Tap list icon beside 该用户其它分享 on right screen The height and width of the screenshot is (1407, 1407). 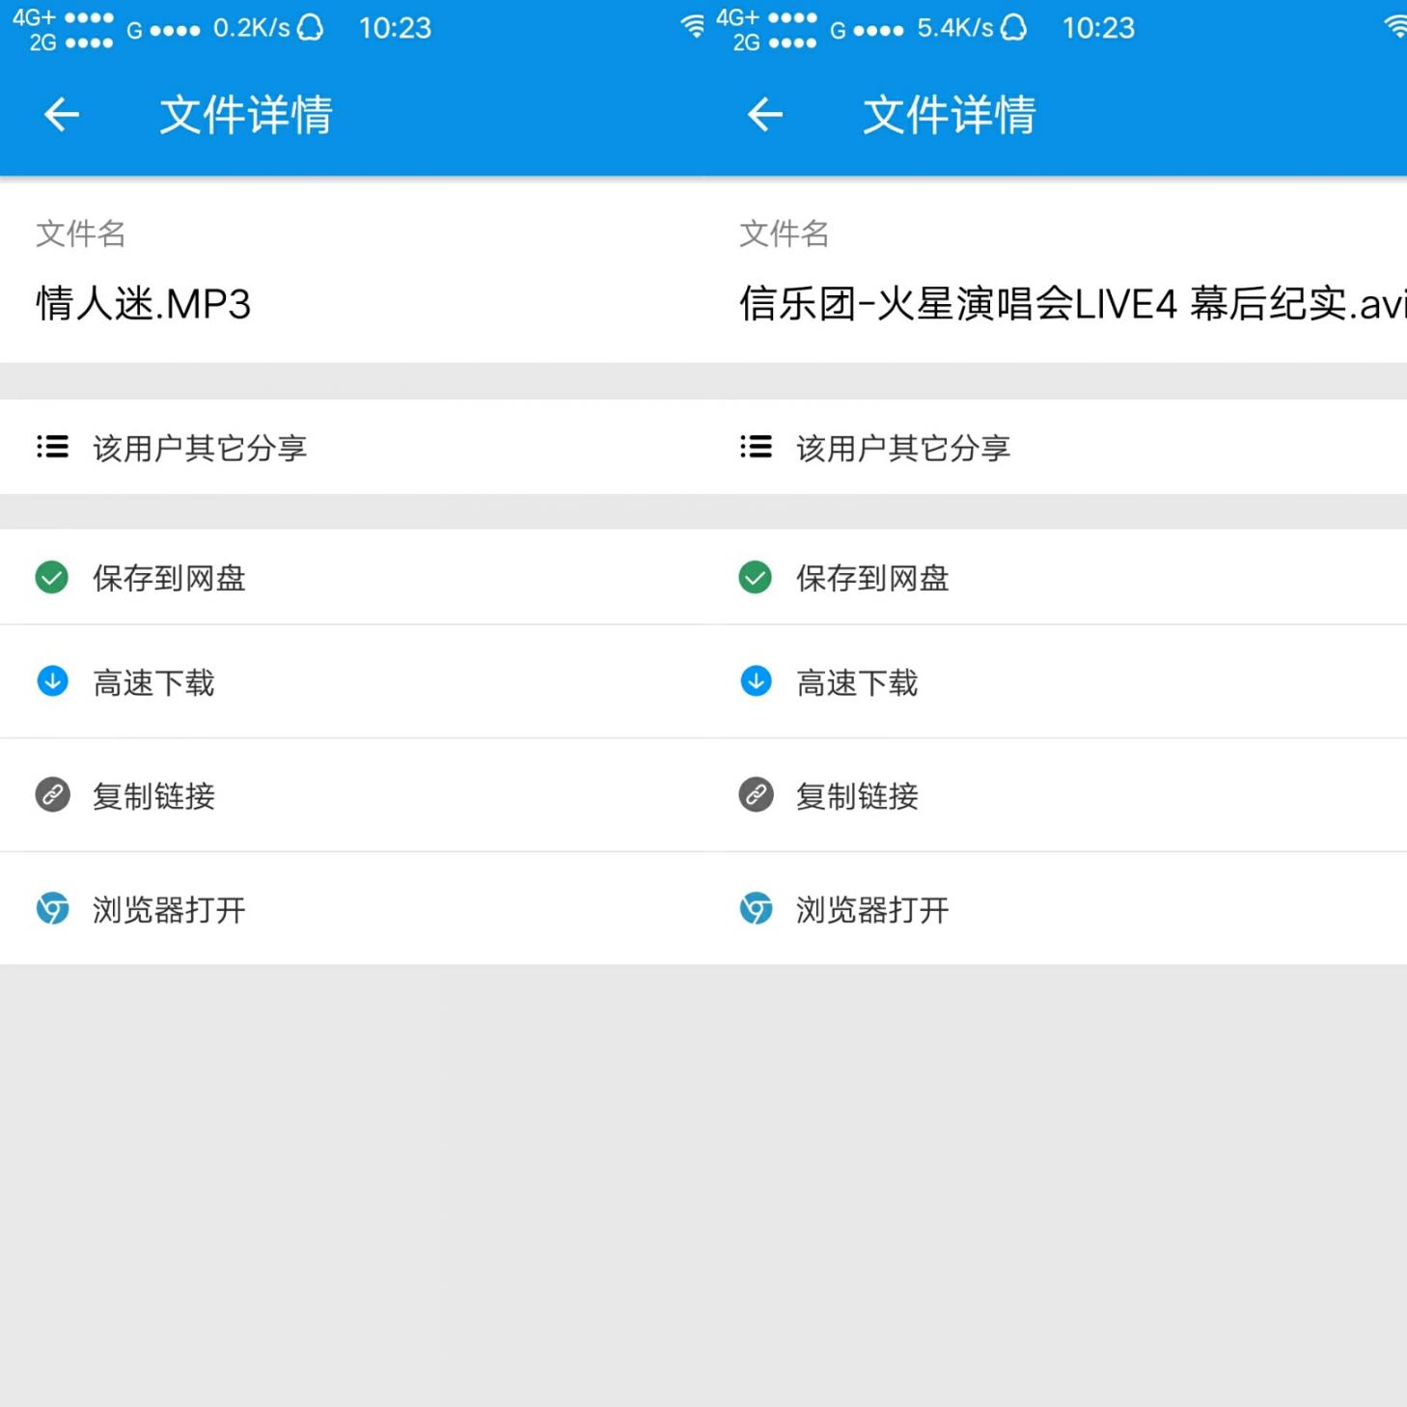click(x=756, y=447)
